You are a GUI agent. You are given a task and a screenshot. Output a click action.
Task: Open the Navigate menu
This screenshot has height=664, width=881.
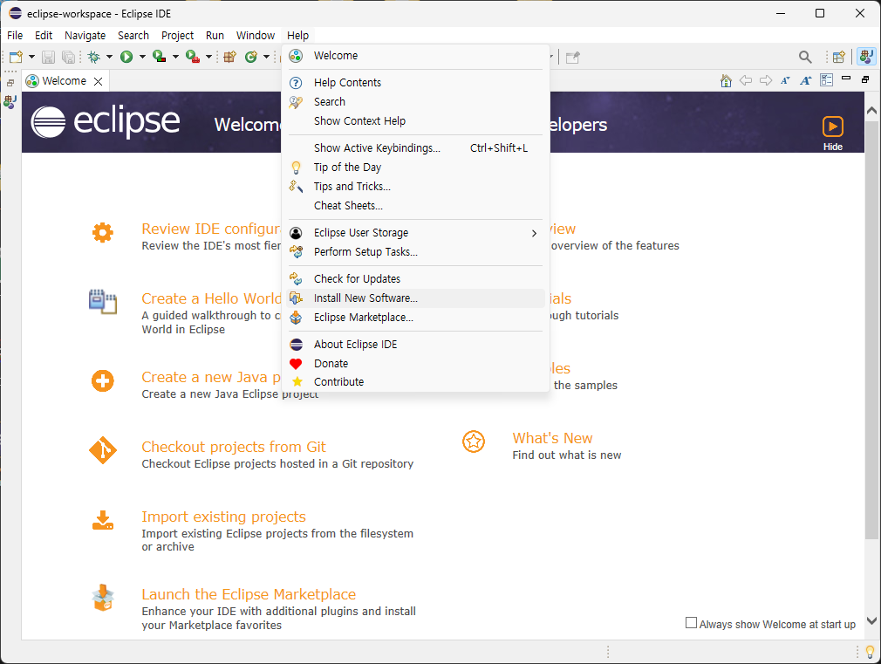[85, 36]
